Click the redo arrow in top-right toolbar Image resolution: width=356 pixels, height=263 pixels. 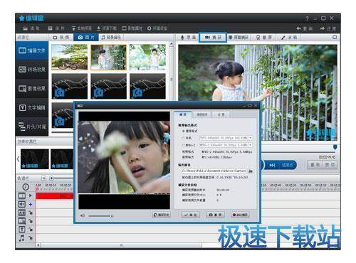pyautogui.click(x=328, y=28)
